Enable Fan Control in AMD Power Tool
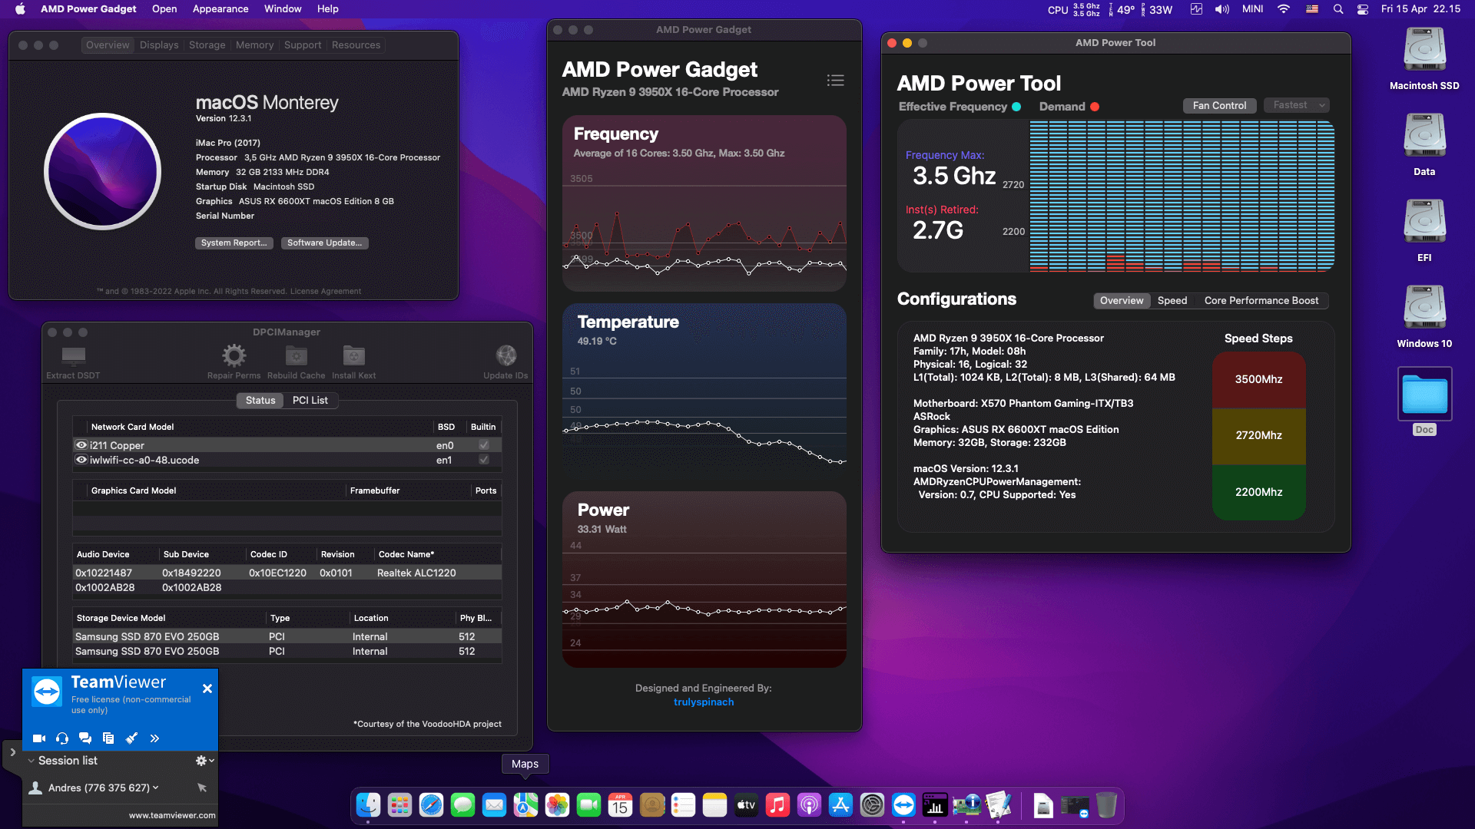This screenshot has height=829, width=1475. point(1219,105)
